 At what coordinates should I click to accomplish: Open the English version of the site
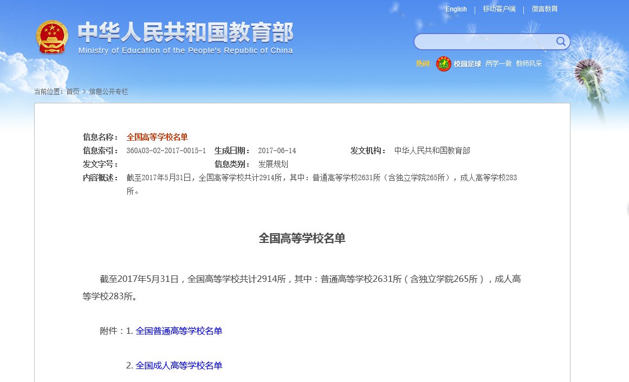(456, 9)
